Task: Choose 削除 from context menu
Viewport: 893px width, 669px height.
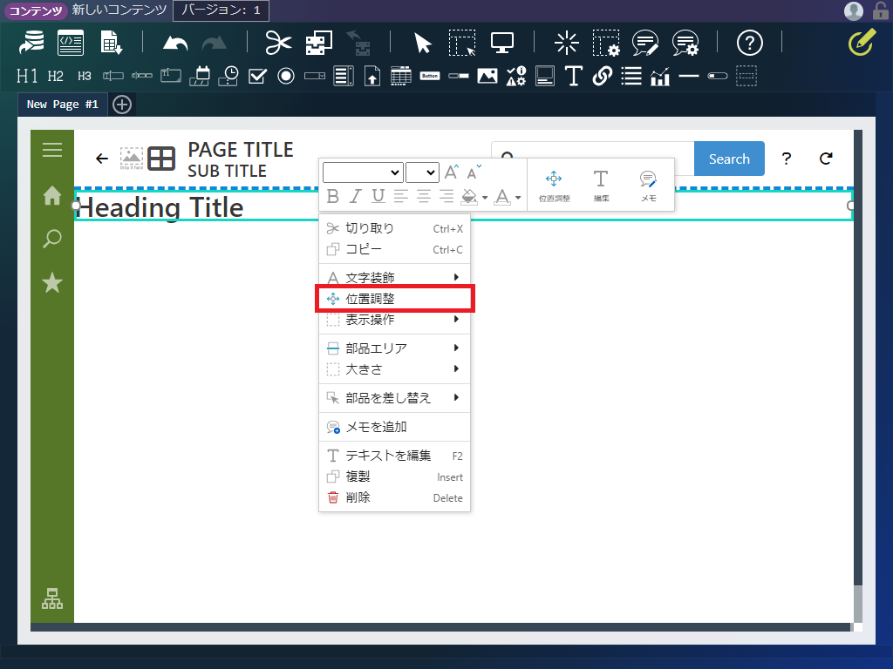Action: [x=395, y=497]
